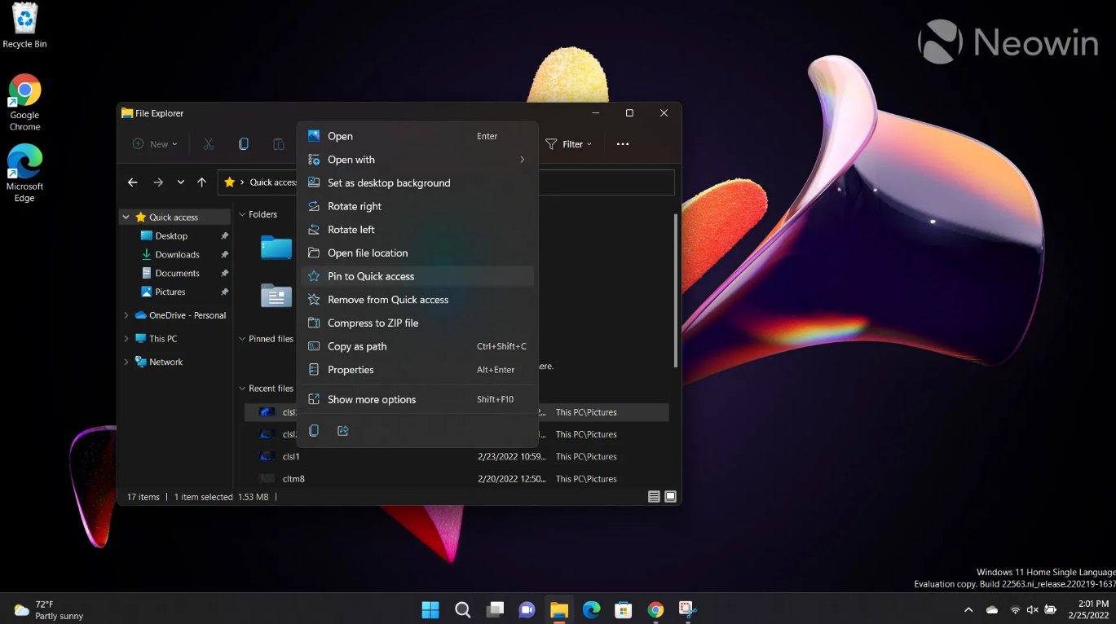Navigate back with the back arrow
The image size is (1116, 624).
click(x=132, y=182)
